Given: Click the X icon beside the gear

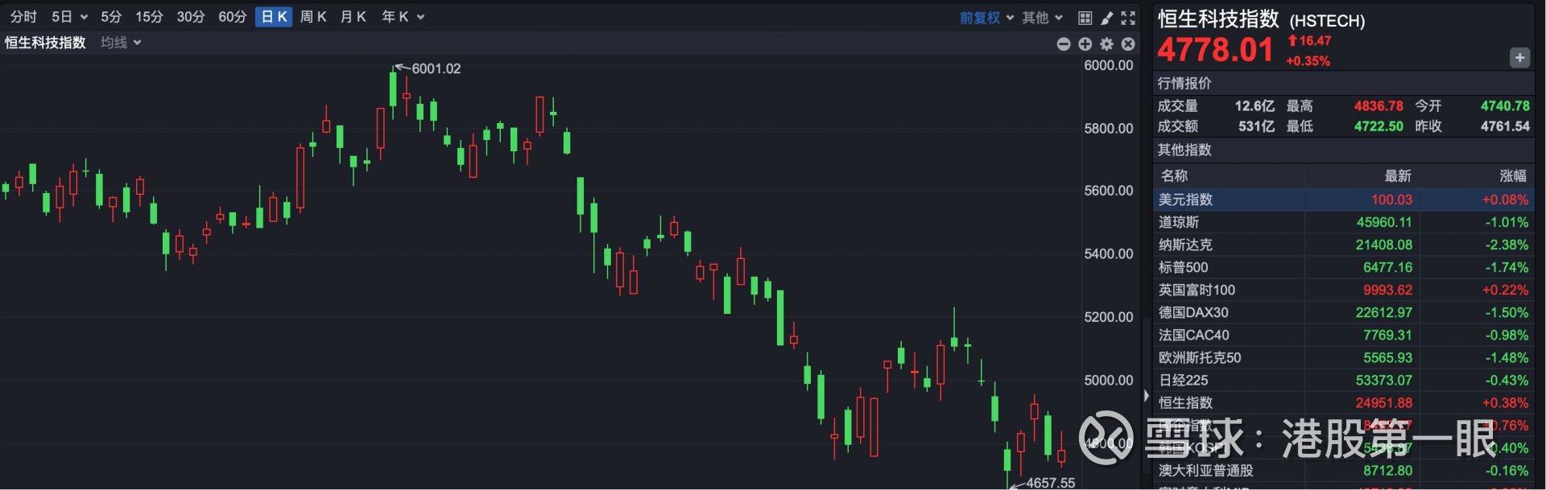Looking at the screenshot, I should (1128, 44).
